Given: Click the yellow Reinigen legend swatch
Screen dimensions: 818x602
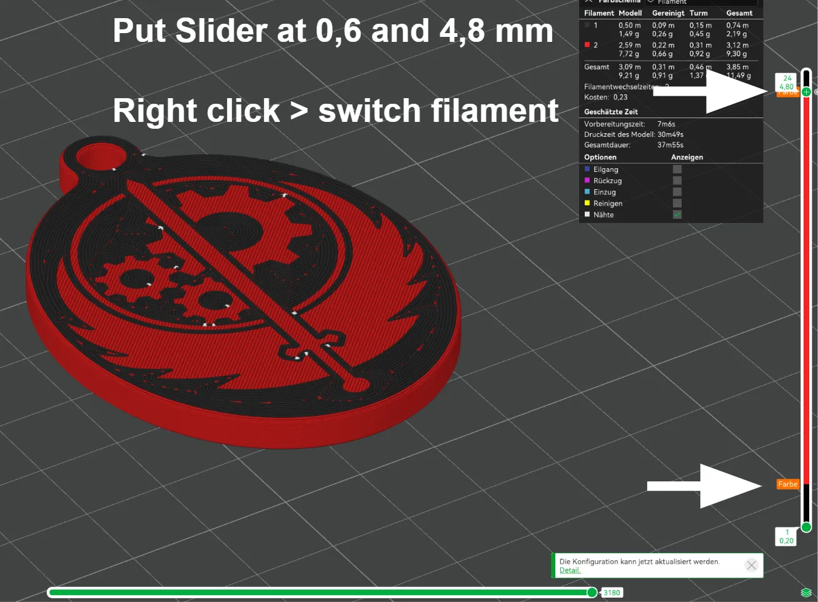Looking at the screenshot, I should click(x=587, y=203).
